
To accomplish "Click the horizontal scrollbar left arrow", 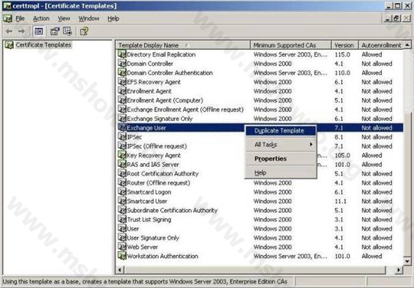I will tap(120, 270).
